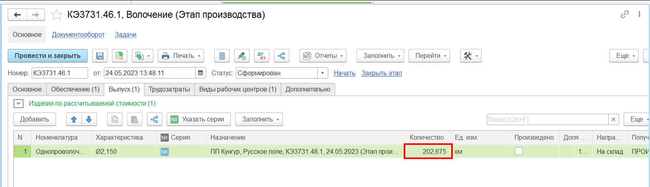This screenshot has width=650, height=187.
Task: Open the Дополнительно tab
Action: tap(308, 89)
